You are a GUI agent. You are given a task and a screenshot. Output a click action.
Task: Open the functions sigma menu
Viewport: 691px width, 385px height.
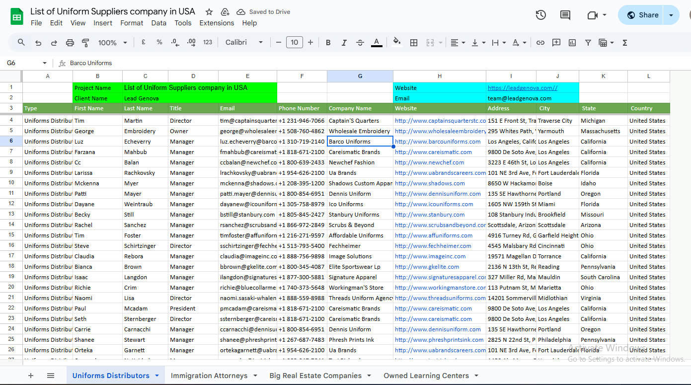[x=625, y=43]
